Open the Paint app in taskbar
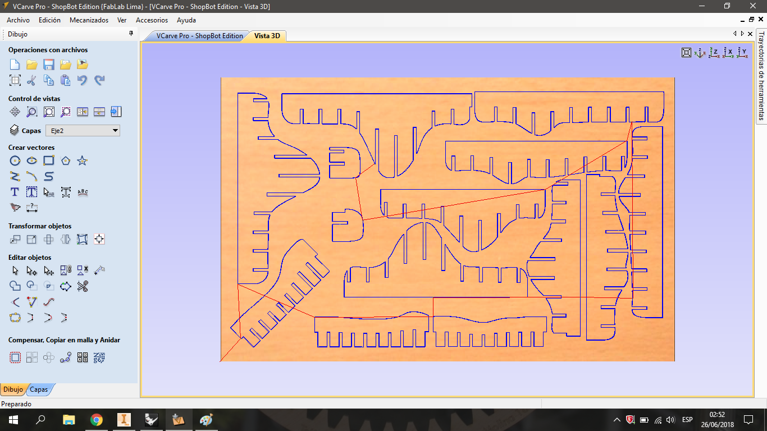Image resolution: width=767 pixels, height=431 pixels. point(207,420)
